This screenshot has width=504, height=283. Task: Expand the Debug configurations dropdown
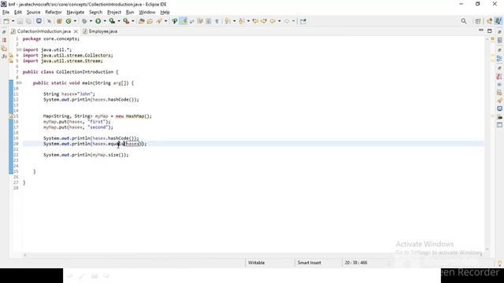tap(91, 21)
